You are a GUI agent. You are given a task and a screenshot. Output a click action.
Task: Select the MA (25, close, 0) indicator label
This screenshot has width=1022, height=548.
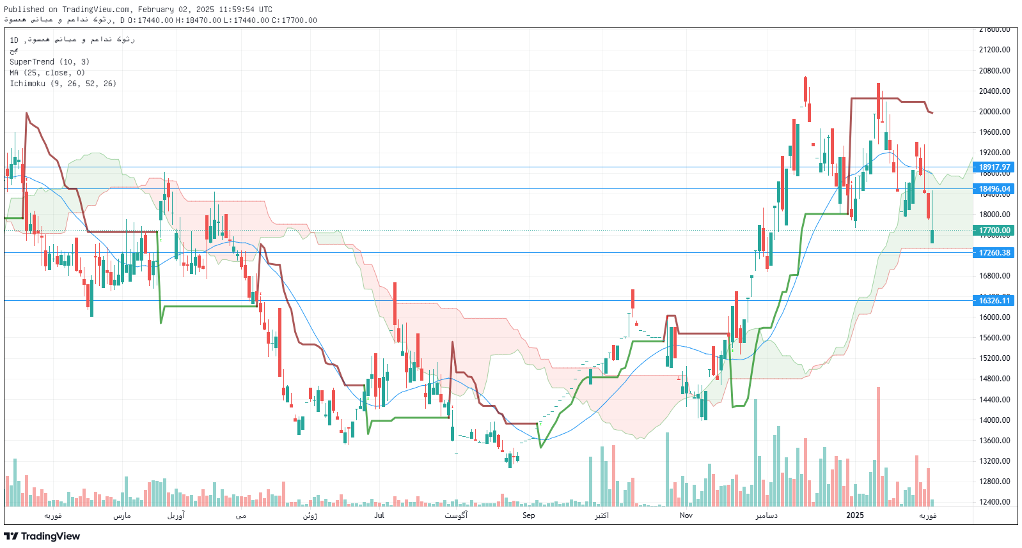coord(47,73)
